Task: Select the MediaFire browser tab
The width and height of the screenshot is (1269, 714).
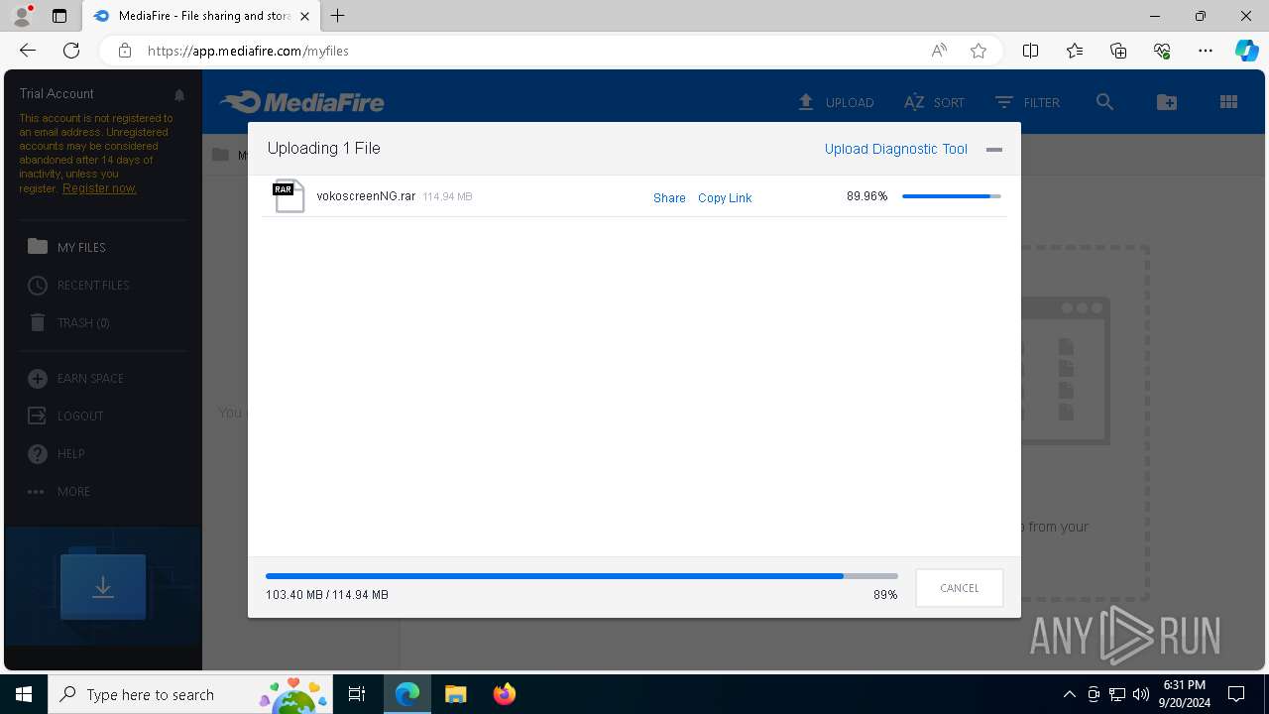Action: tap(201, 16)
